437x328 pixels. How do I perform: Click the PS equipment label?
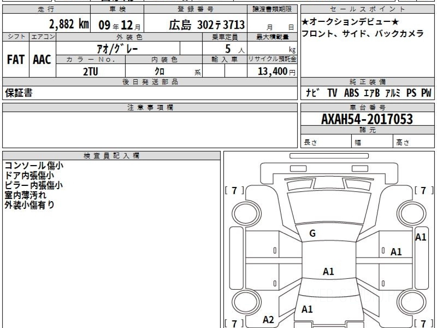point(412,93)
